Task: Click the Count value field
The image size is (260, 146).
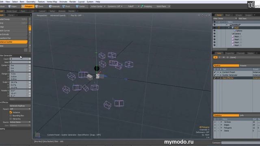Action: [20, 59]
